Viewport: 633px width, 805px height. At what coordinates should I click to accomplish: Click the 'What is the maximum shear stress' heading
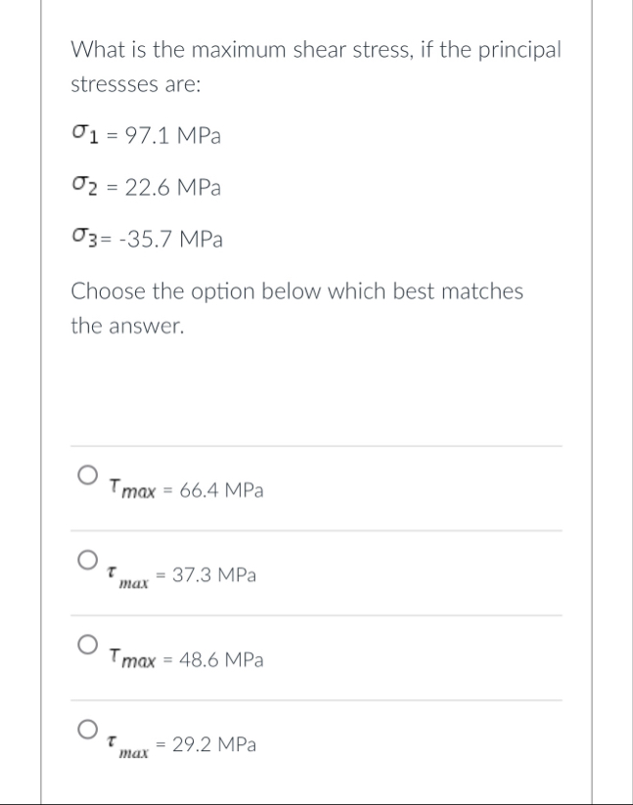point(316,50)
